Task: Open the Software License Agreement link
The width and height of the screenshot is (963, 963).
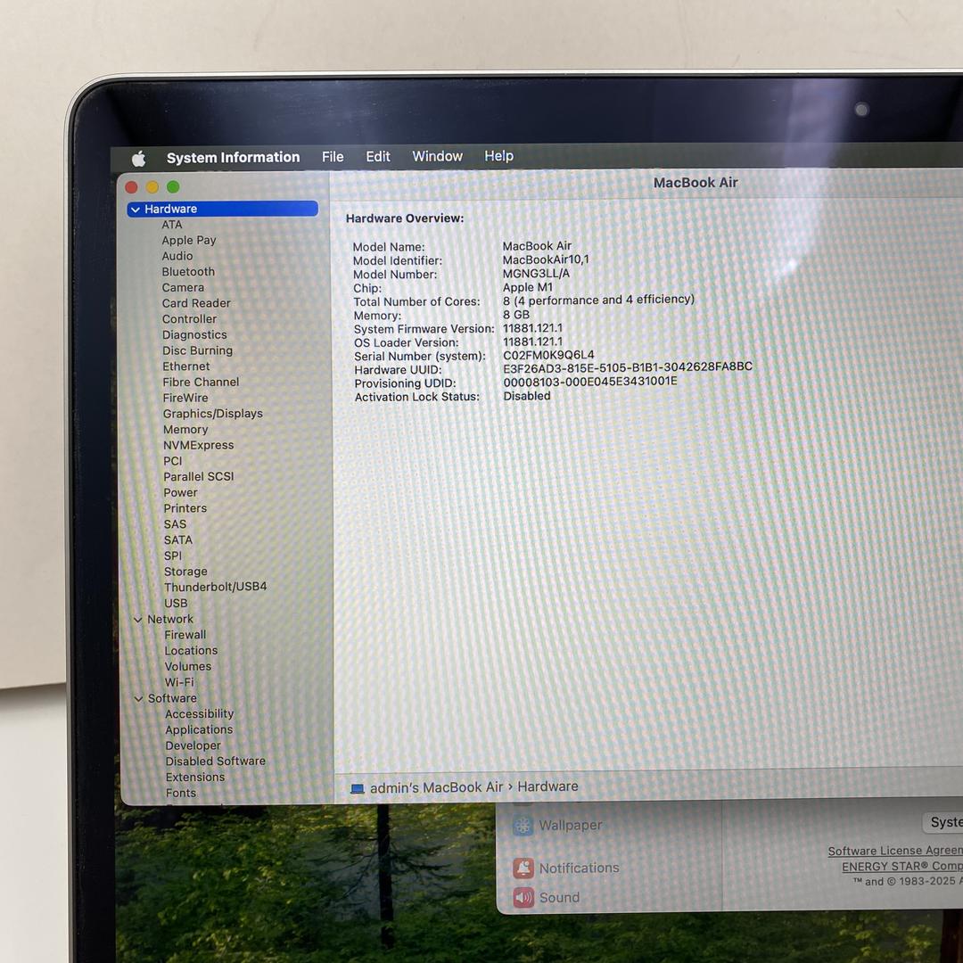Action: (x=895, y=851)
